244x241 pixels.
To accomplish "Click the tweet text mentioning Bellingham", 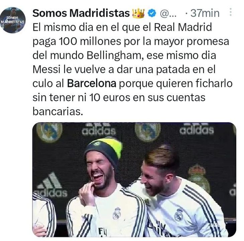I will point(124,55).
